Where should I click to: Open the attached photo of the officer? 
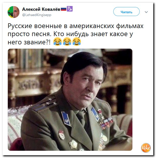pos(70,100)
